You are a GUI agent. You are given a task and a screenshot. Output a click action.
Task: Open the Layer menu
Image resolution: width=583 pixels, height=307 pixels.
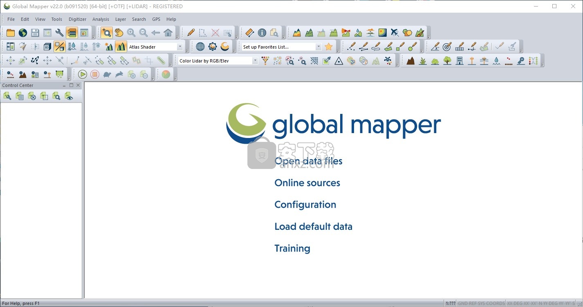(121, 19)
